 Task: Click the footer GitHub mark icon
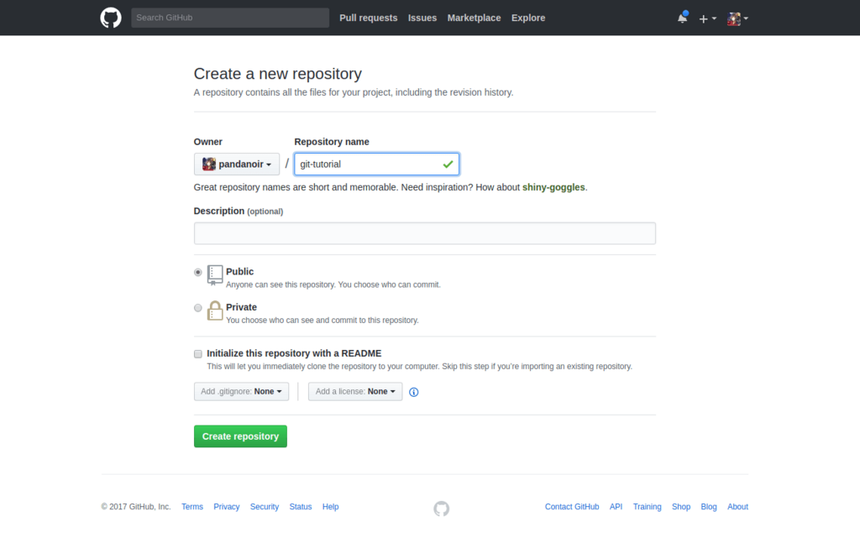442,509
